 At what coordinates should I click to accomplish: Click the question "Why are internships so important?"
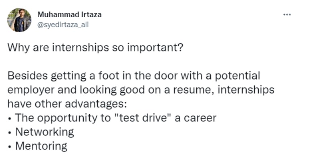(95, 49)
